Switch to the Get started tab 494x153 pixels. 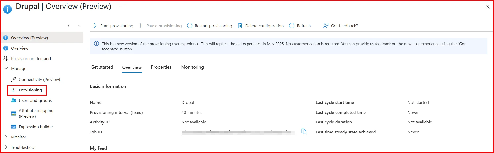102,67
